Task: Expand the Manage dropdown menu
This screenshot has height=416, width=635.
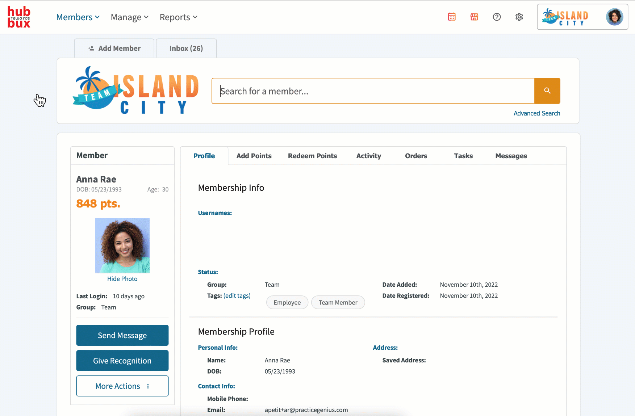Action: pos(129,17)
